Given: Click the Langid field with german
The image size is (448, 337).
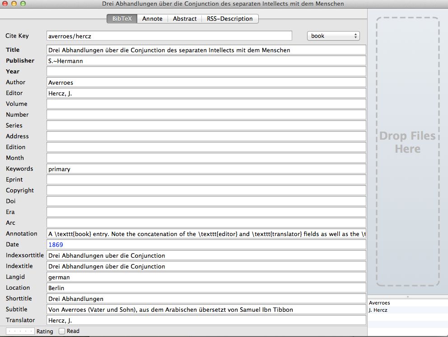Looking at the screenshot, I should point(206,278).
